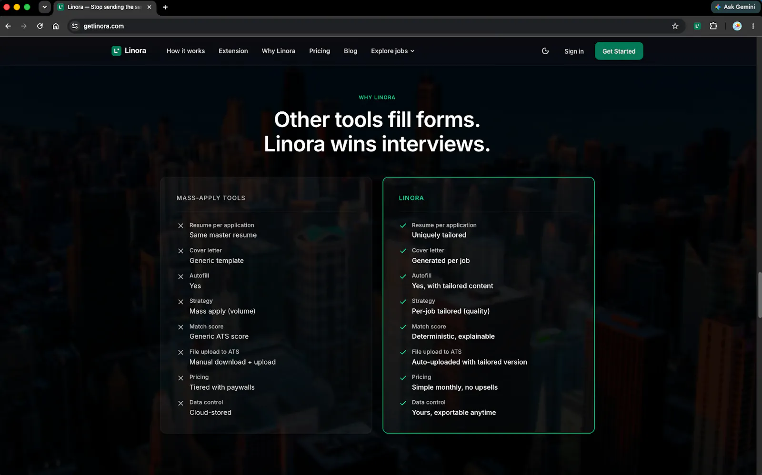The image size is (762, 475).
Task: Click X icon beside Cloud-stored
Action: [x=180, y=403]
